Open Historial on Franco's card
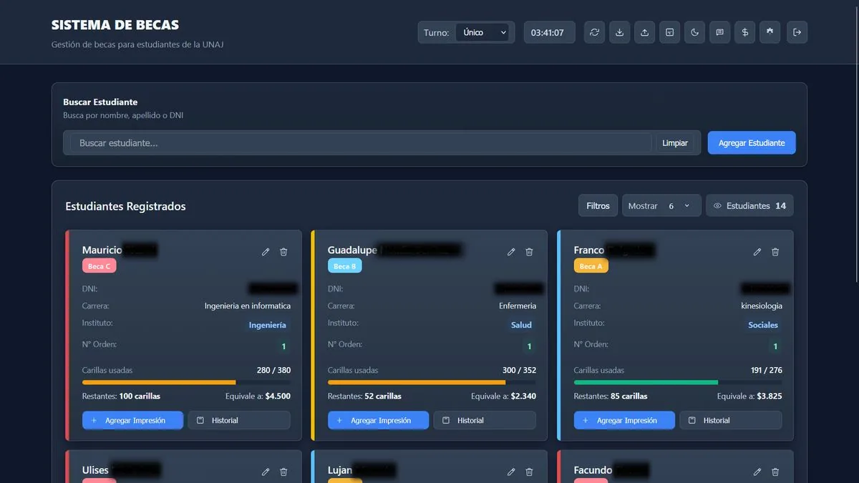859x483 pixels. pyautogui.click(x=731, y=421)
